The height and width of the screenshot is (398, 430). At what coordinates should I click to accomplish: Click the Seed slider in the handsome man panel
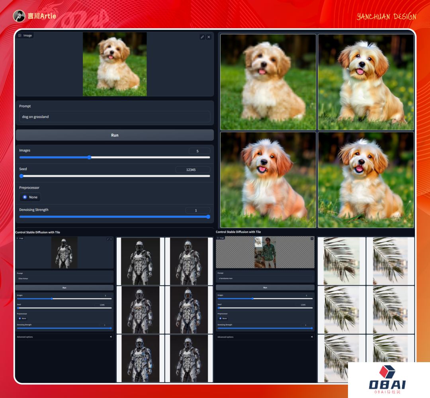coord(265,308)
